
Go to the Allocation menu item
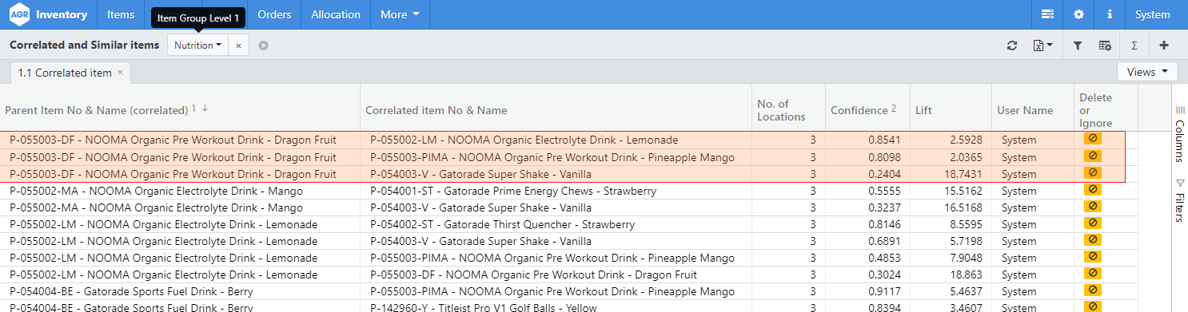(x=335, y=14)
